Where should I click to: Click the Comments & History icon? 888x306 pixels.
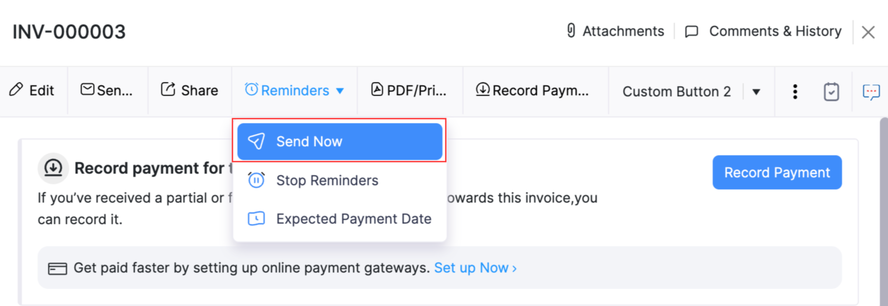point(691,32)
